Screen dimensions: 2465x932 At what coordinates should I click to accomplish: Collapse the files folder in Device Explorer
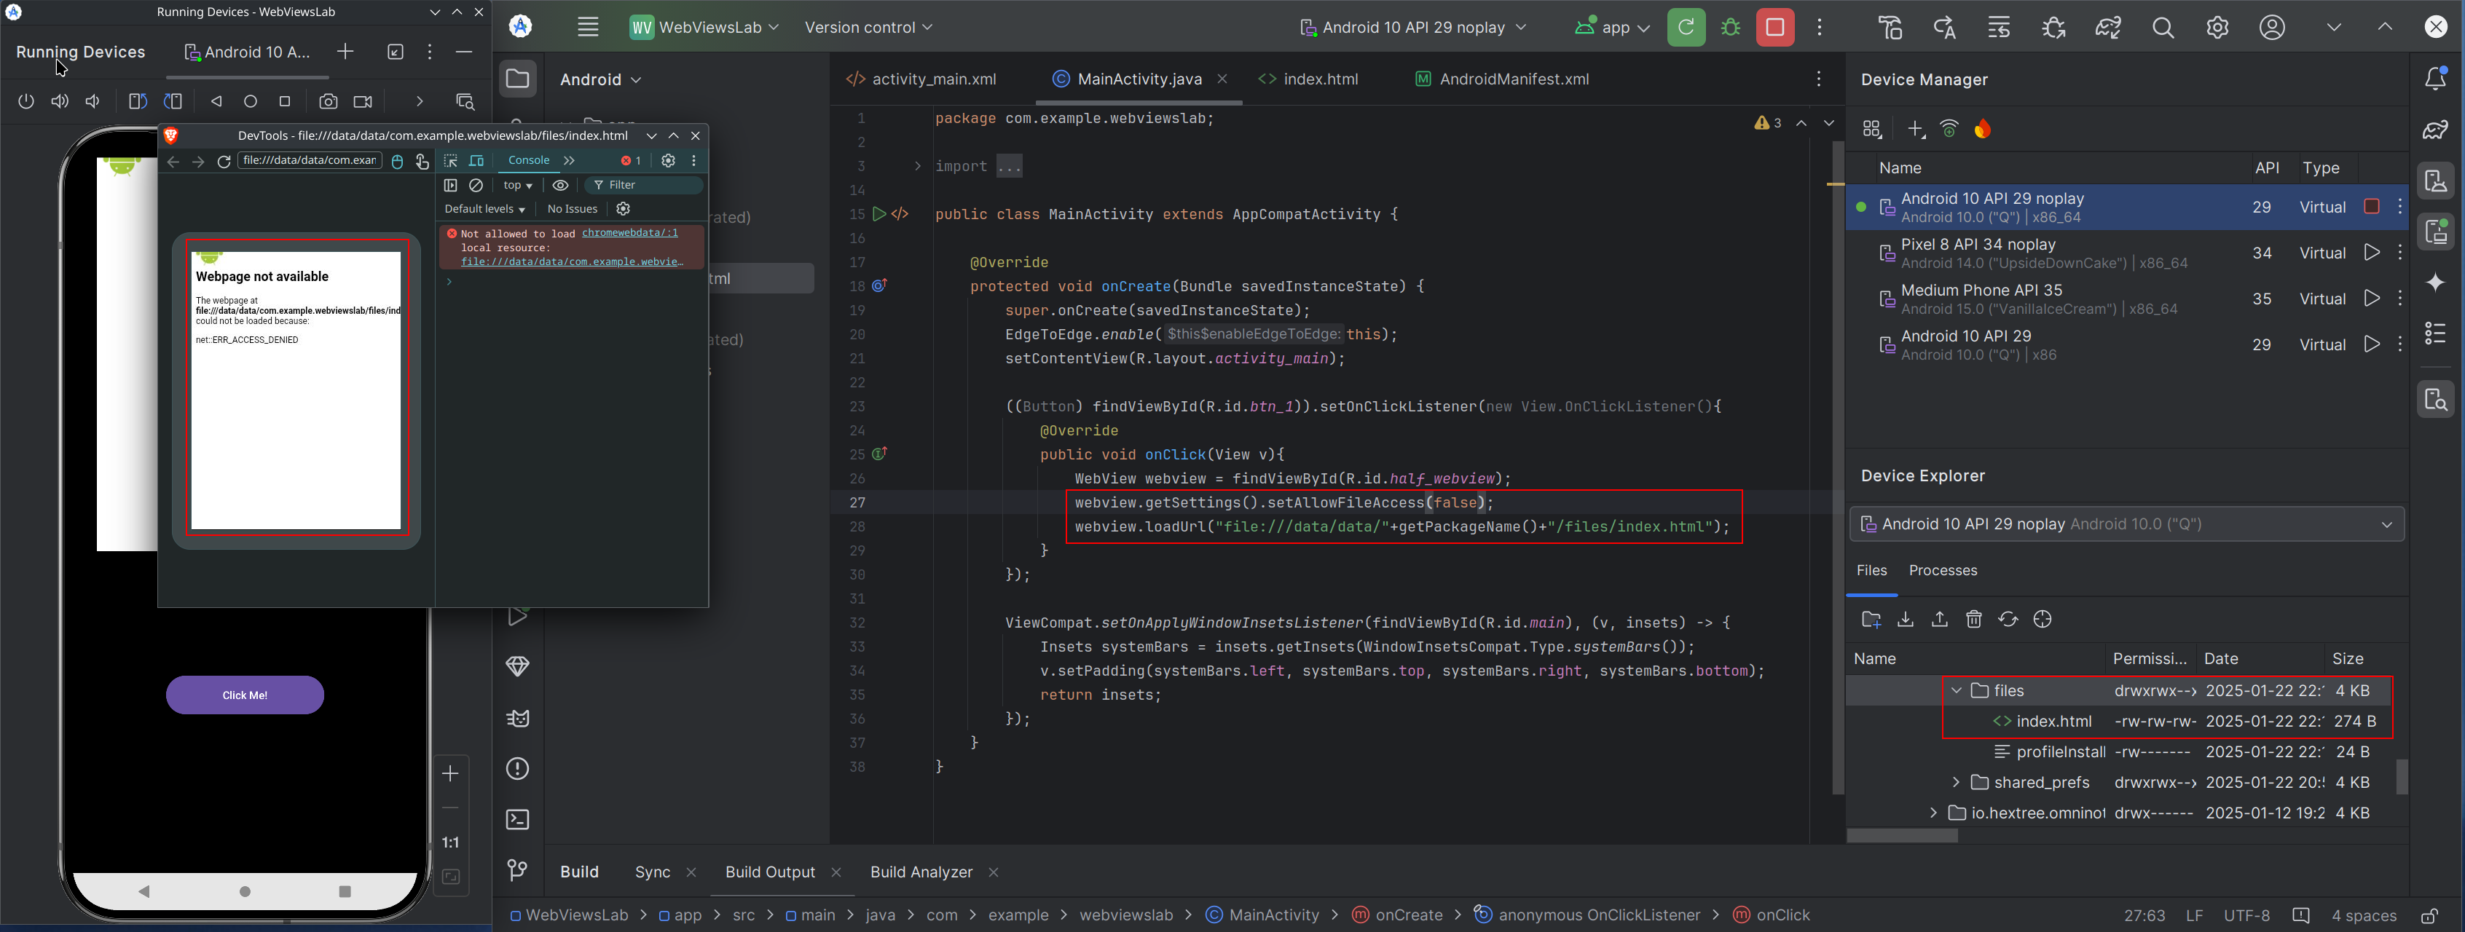pos(1956,691)
